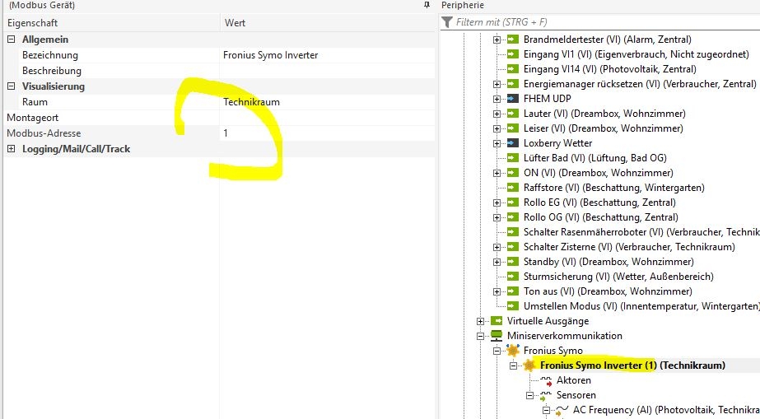The image size is (760, 419).
Task: Click the filter funnel icon in Peripherie
Action: click(x=447, y=21)
